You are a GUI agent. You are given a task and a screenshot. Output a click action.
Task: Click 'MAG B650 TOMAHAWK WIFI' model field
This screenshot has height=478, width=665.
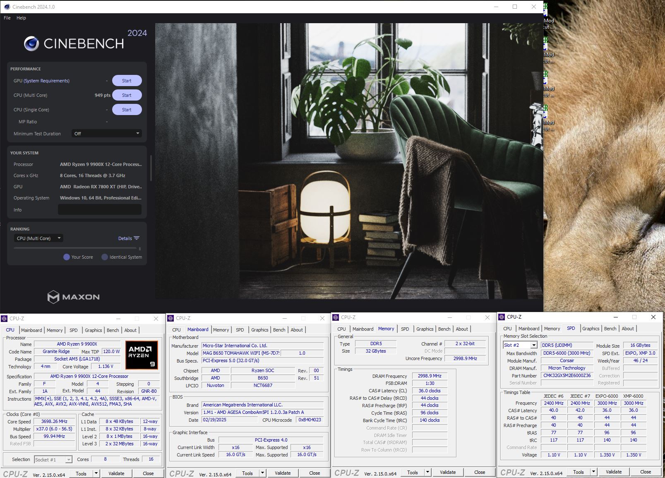click(x=241, y=353)
